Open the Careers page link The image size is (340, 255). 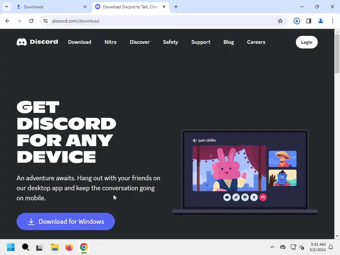(x=256, y=42)
